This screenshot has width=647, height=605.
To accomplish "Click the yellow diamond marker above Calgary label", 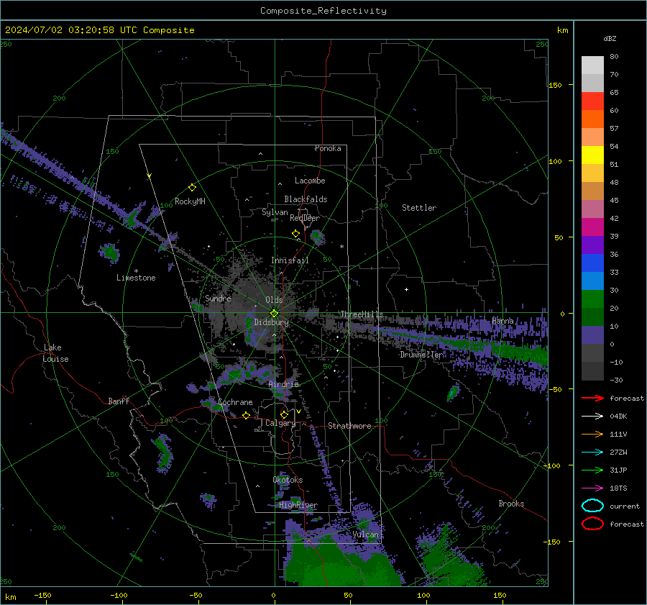I will [x=284, y=414].
